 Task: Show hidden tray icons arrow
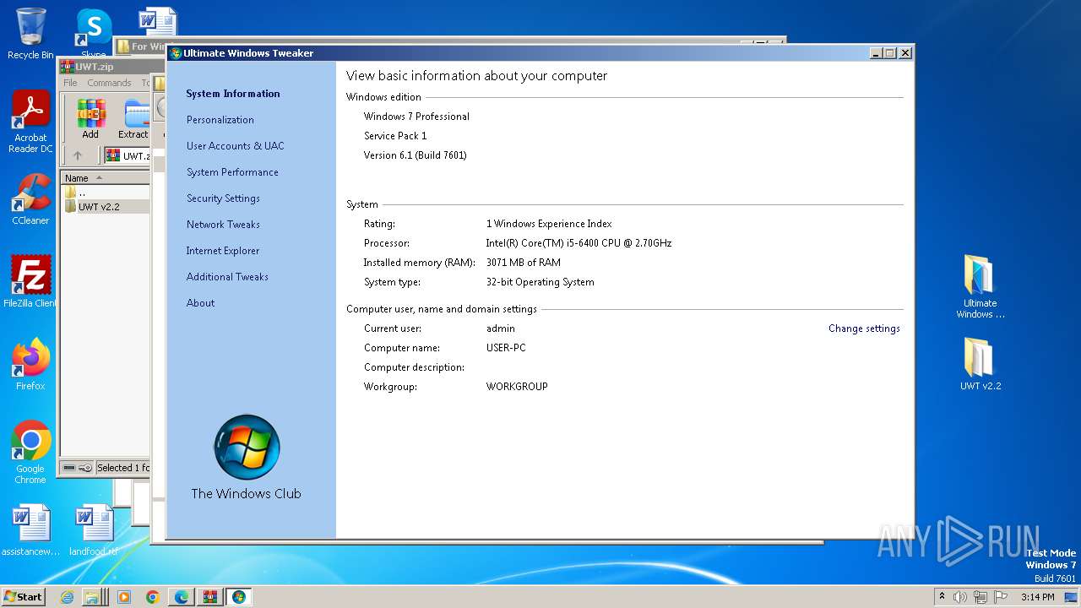pyautogui.click(x=942, y=597)
